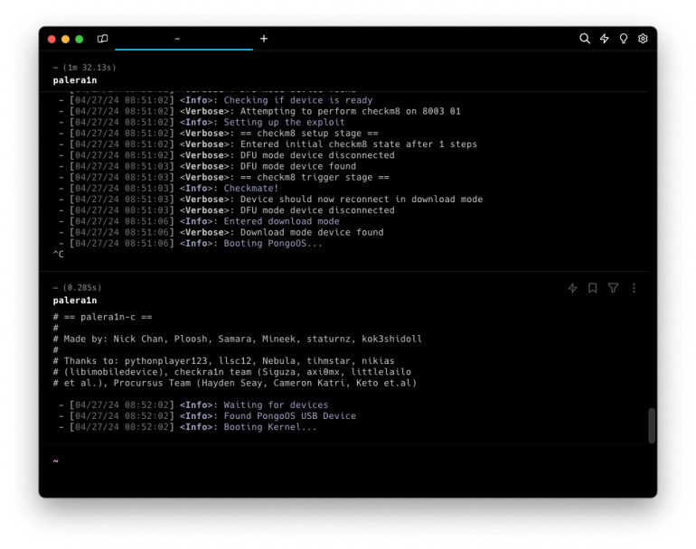Click 'Attempting to perform checkm8 on 8003 01'

[351, 111]
